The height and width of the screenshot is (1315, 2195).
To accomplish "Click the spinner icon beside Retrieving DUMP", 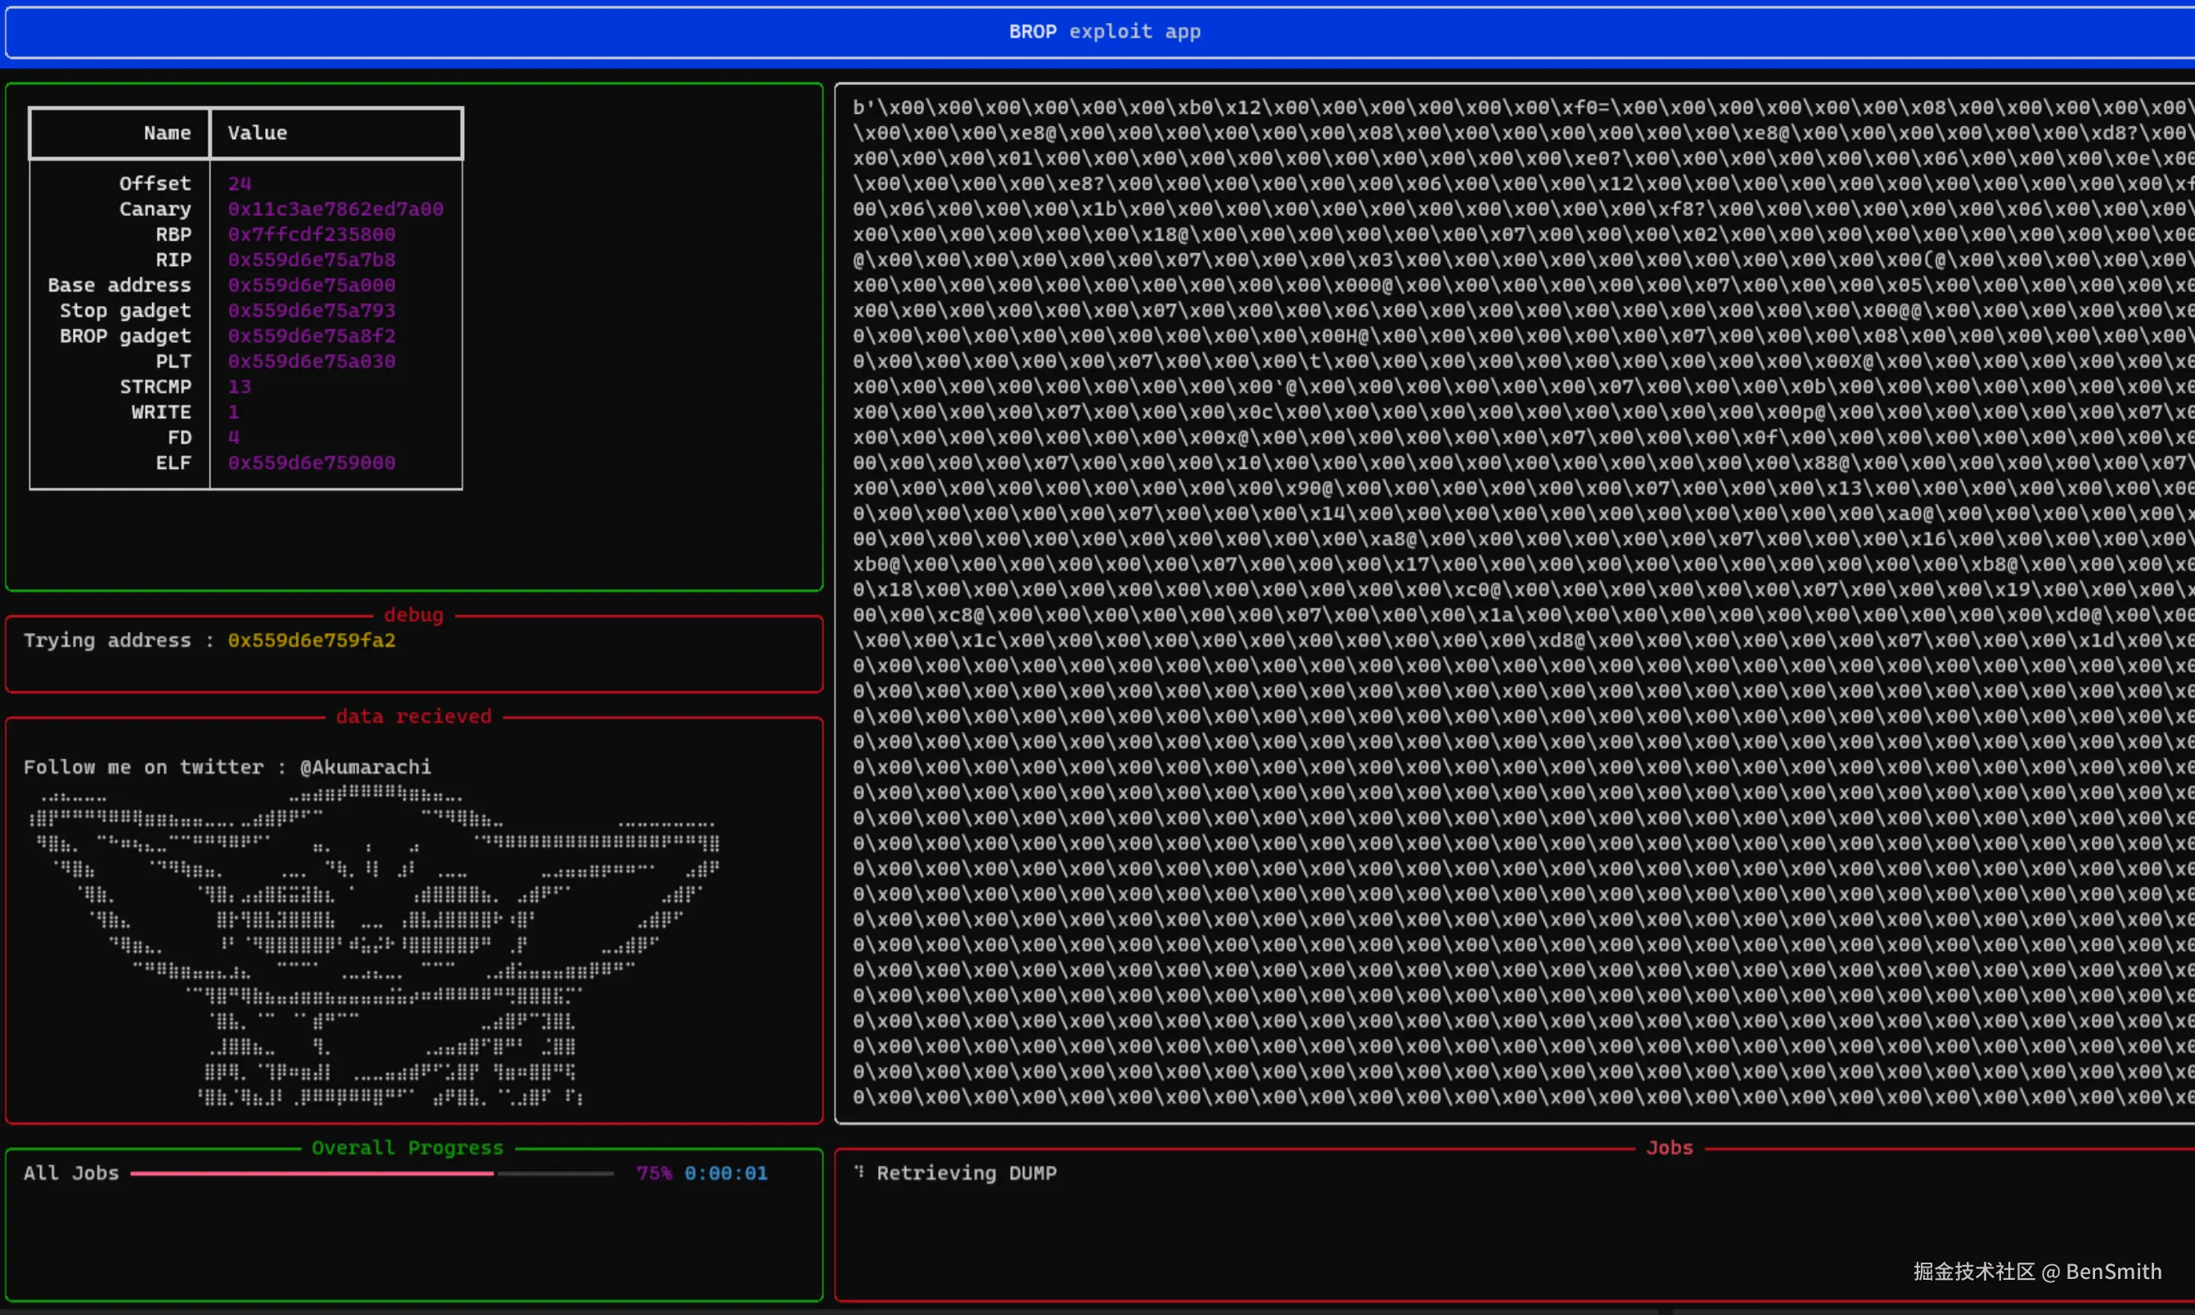I will (859, 1172).
